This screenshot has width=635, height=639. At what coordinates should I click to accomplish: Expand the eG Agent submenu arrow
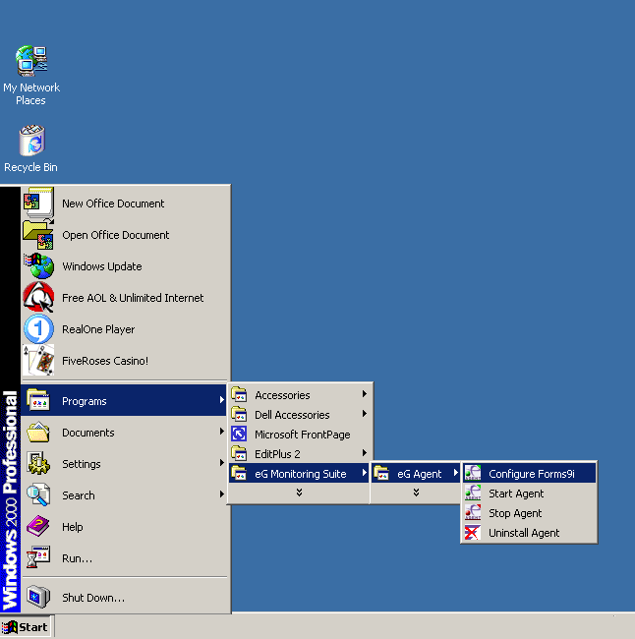pos(456,473)
